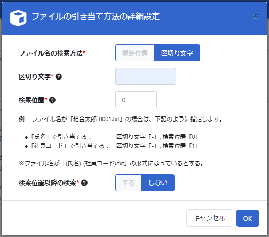Open help icon beside 検索位置以降の検索
Viewport: 269px width, 237px height.
pos(84,183)
